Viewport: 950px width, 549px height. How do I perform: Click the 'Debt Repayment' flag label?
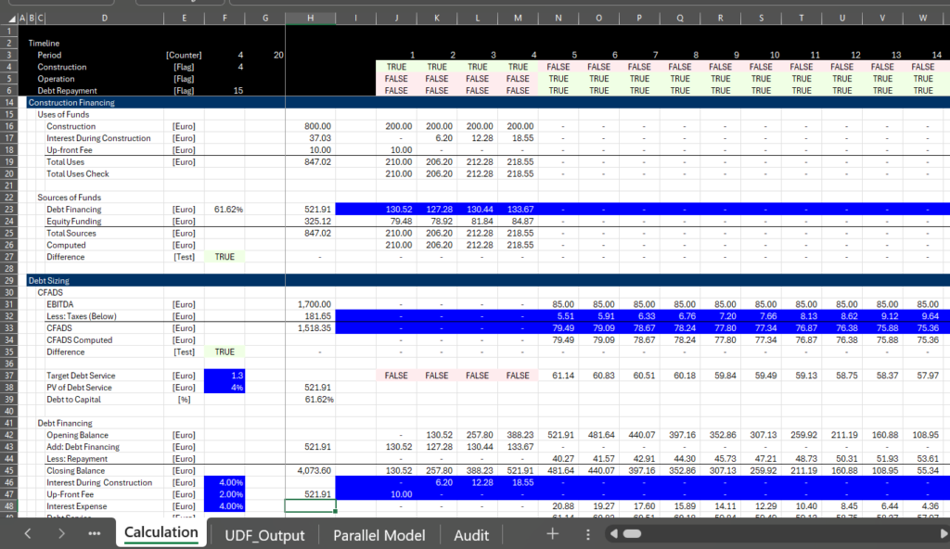(67, 91)
